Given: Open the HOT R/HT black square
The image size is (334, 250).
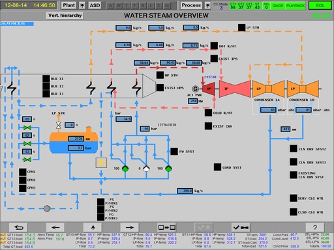Looking at the screenshot, I should coord(214,46).
